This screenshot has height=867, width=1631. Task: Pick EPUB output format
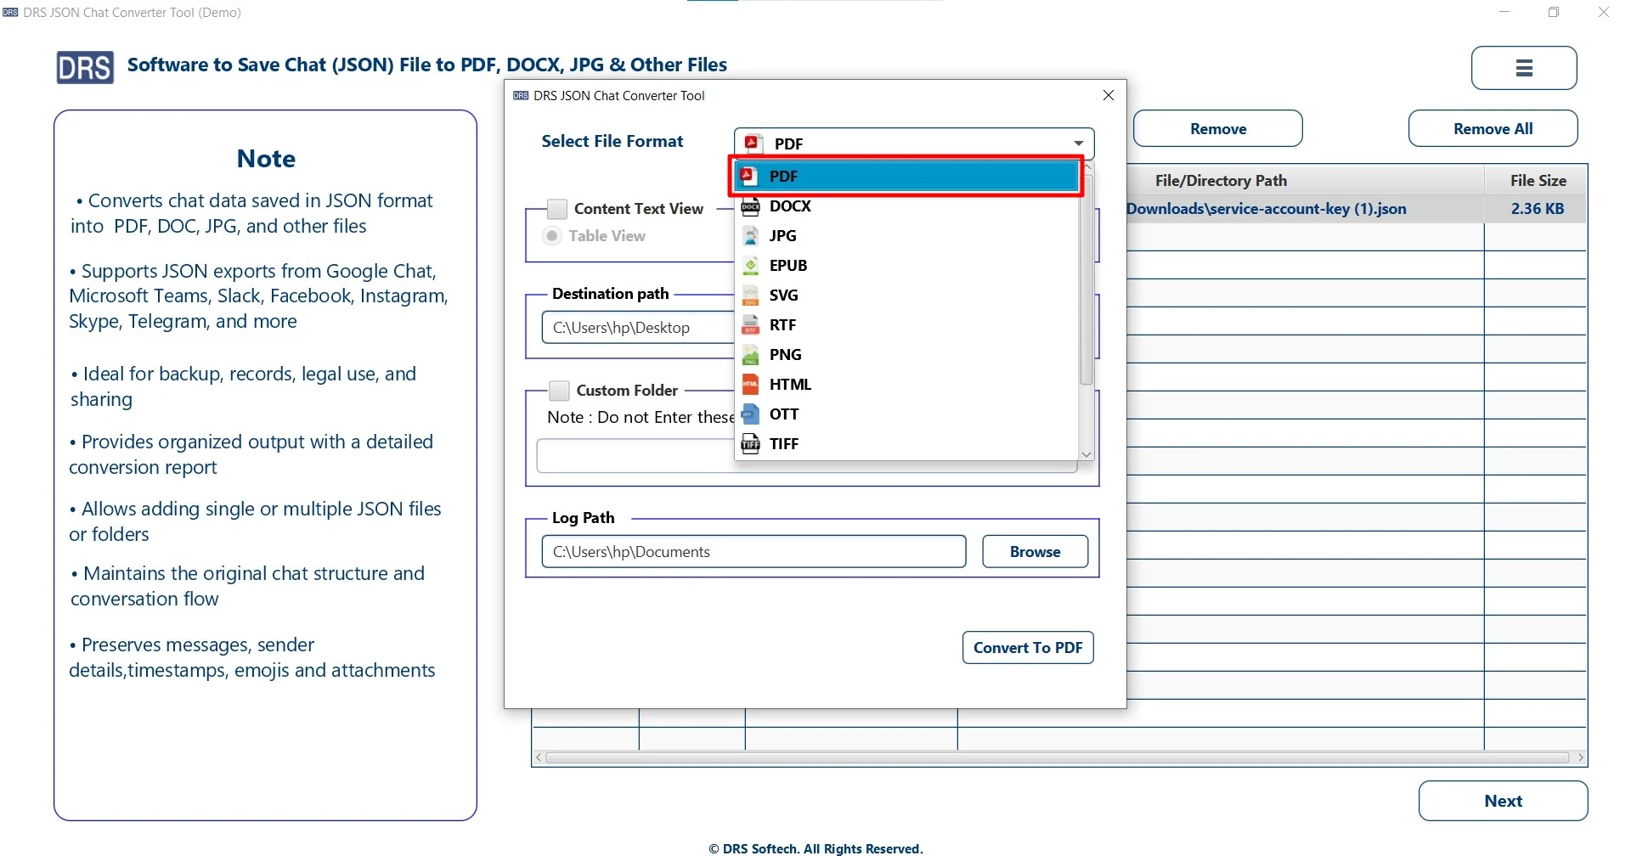click(906, 266)
